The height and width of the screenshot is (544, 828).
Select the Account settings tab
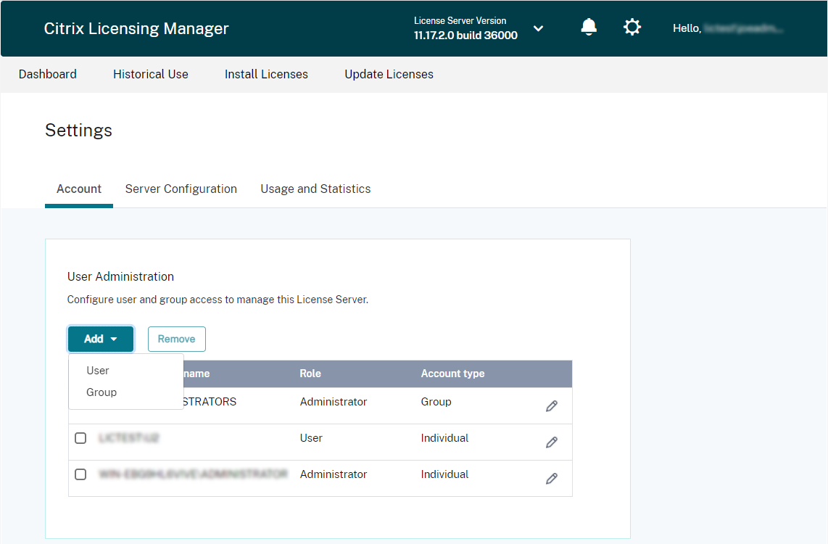(x=79, y=189)
